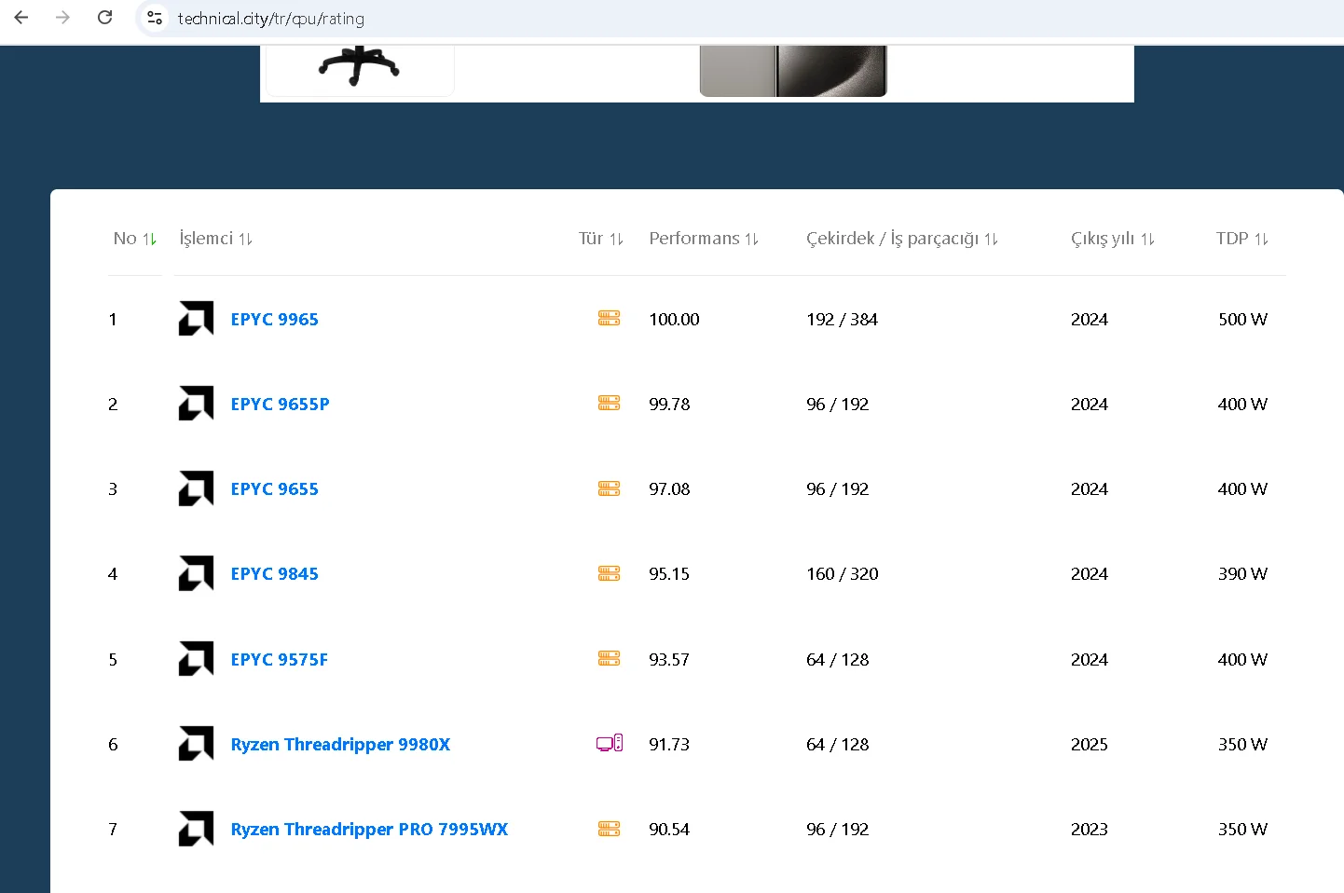
Task: Go back using the browser back arrow
Action: click(21, 18)
